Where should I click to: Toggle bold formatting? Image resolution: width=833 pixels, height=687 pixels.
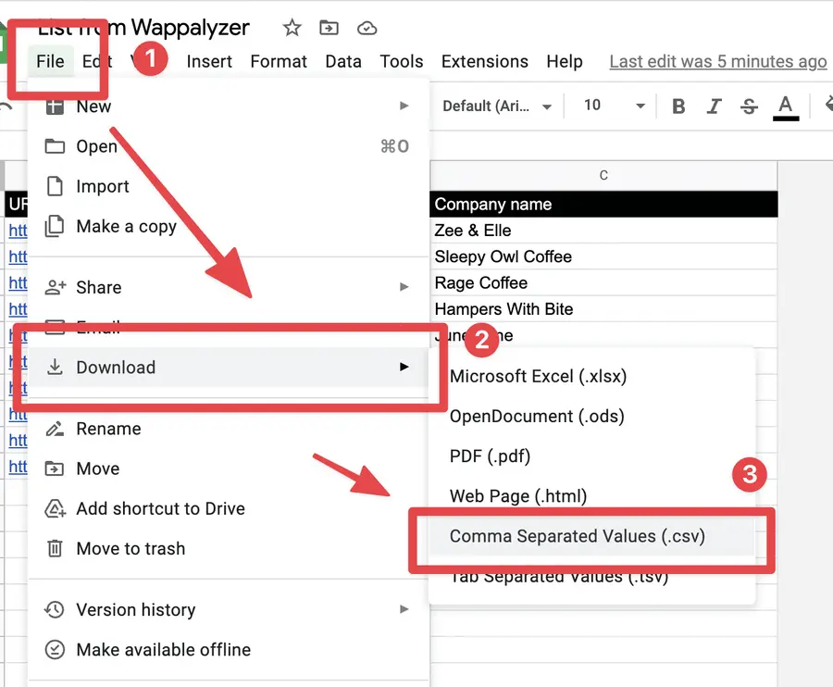pos(678,106)
